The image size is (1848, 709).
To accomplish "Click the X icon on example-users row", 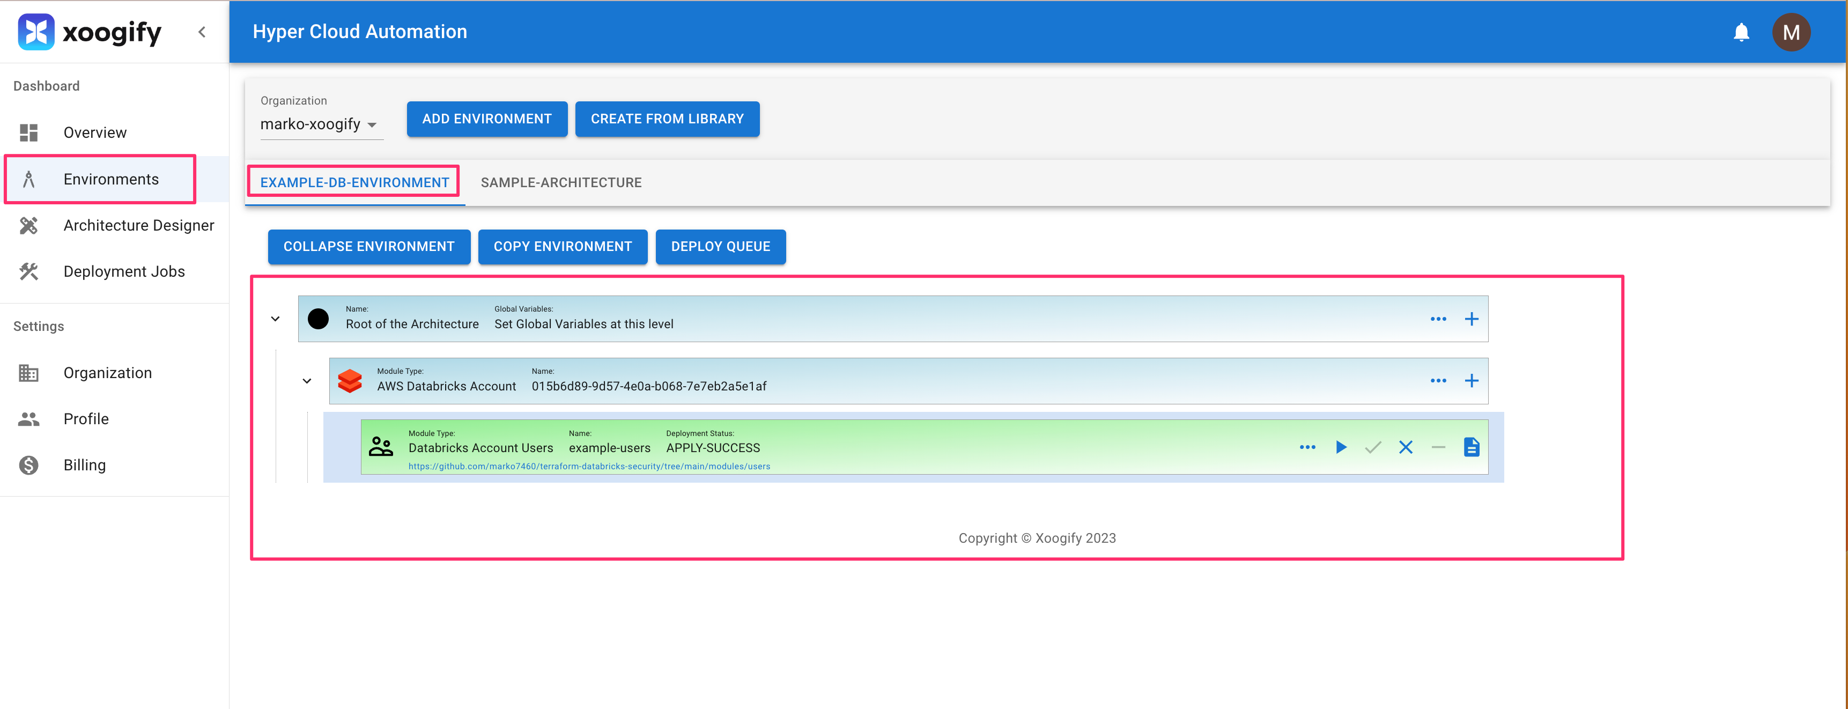I will coord(1406,447).
